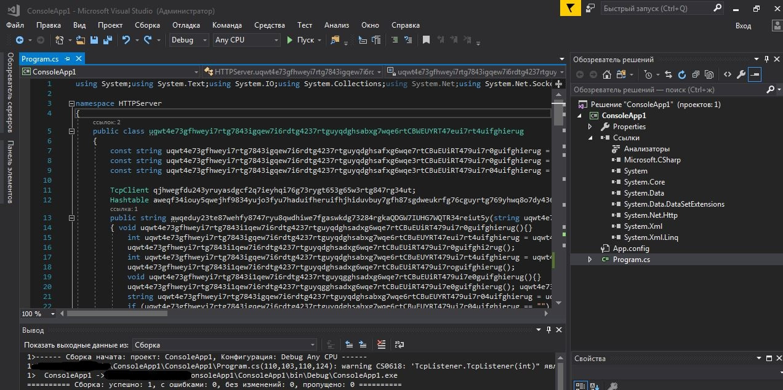Toggle the Preview Selected Items button
Screen dimensions: 783x390
755,74
